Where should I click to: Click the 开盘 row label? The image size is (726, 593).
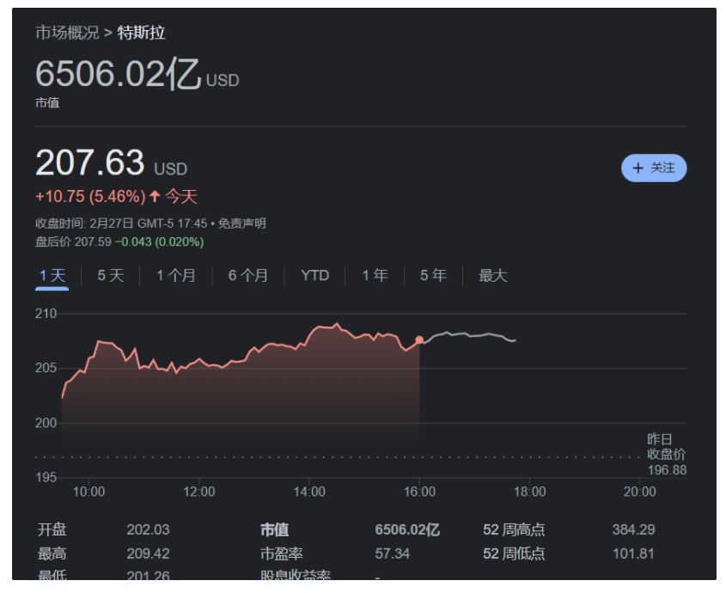point(52,529)
